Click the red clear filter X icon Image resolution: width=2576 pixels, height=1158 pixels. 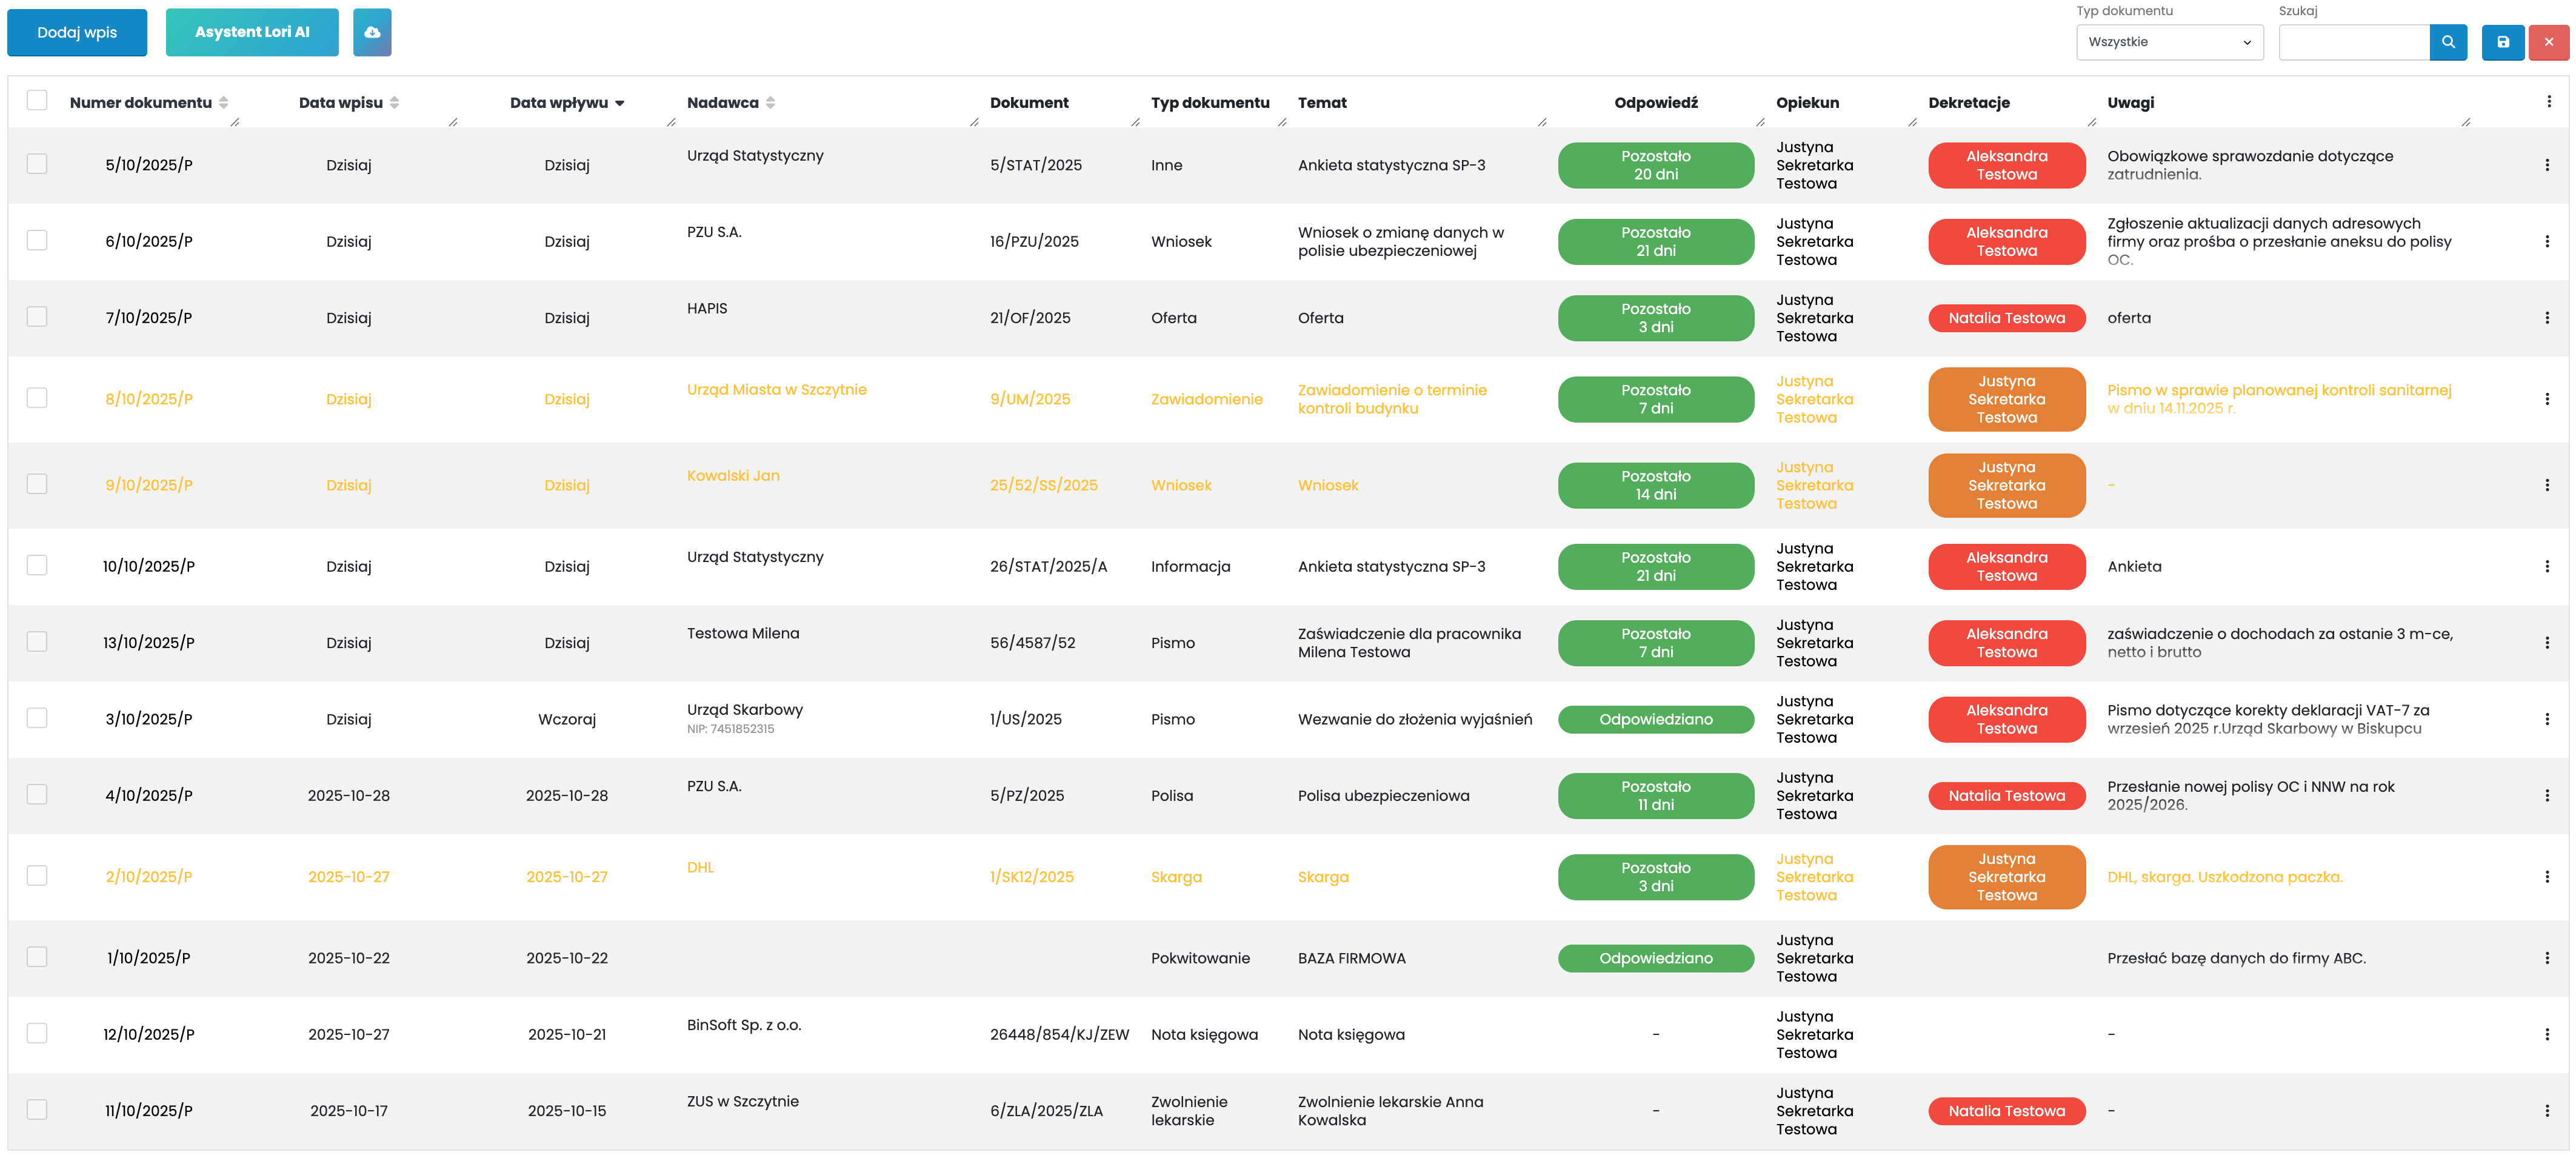coord(2549,42)
